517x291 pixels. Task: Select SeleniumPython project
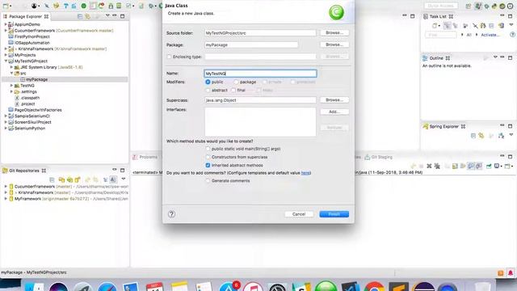tap(30, 129)
